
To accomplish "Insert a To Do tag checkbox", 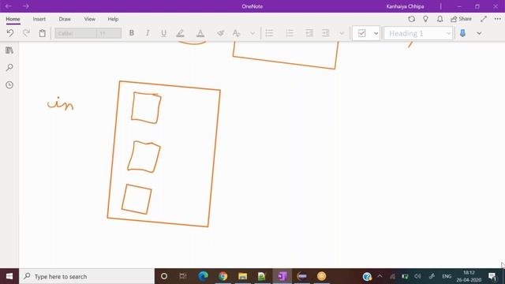I will point(361,33).
